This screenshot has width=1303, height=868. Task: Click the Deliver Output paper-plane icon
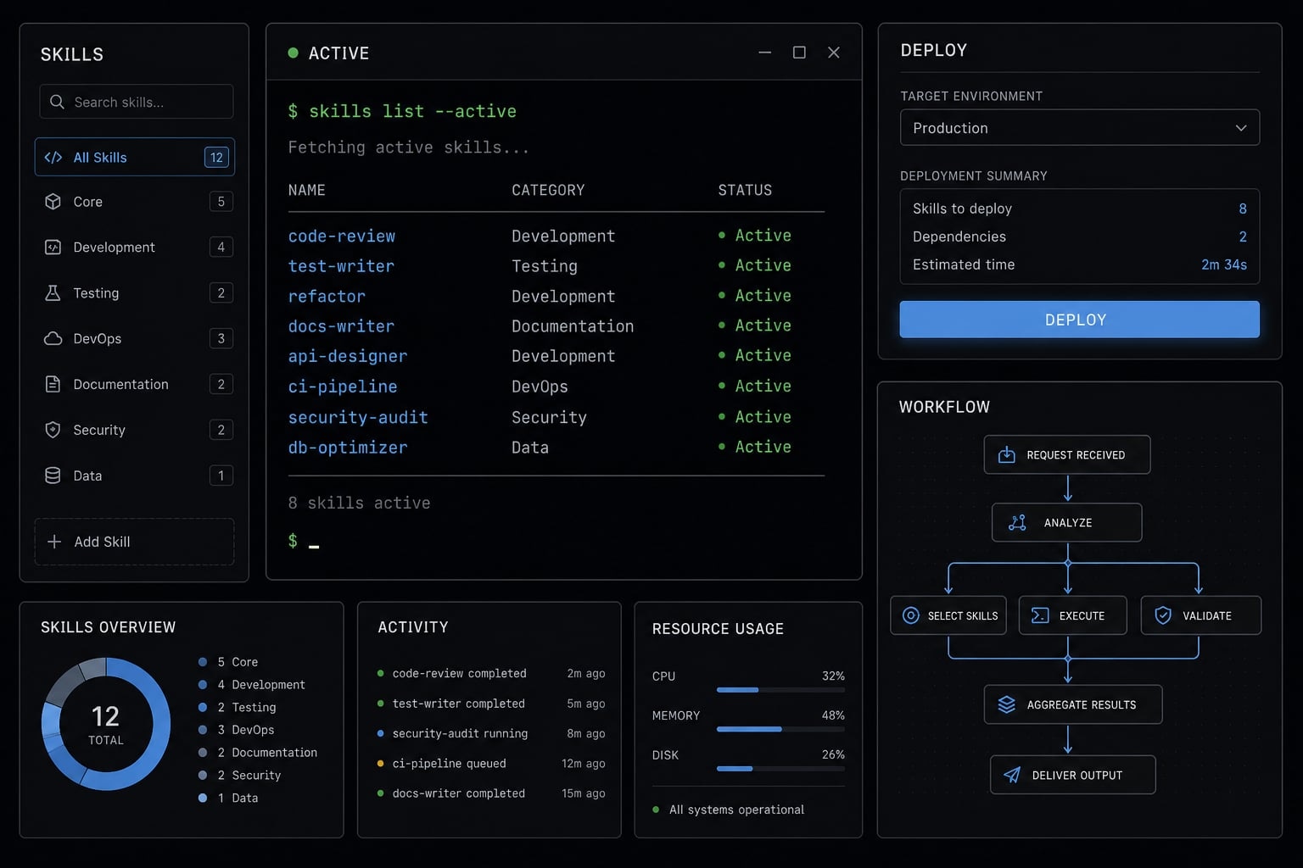pyautogui.click(x=1012, y=775)
